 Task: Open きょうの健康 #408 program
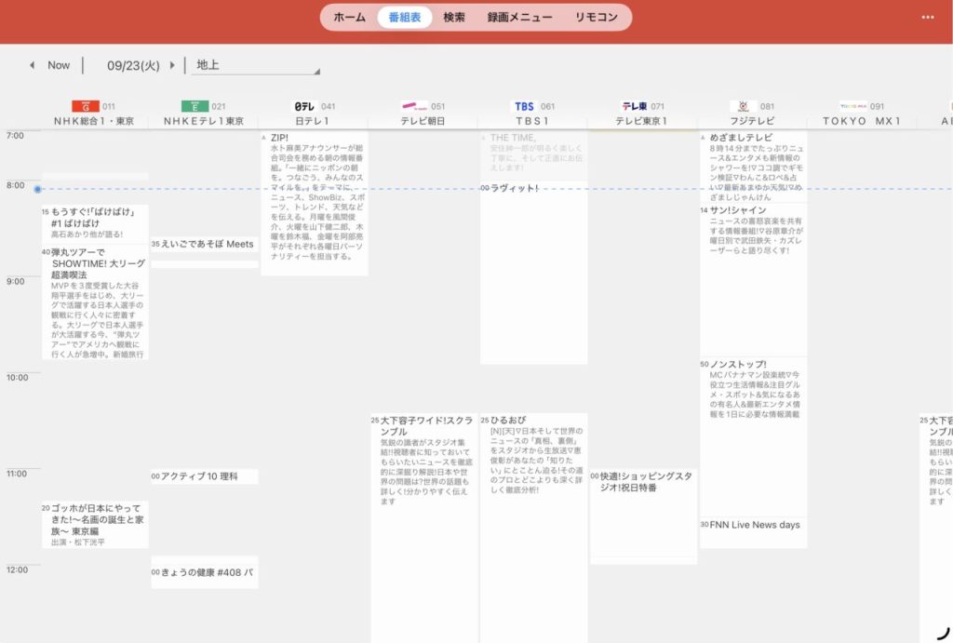pos(205,572)
